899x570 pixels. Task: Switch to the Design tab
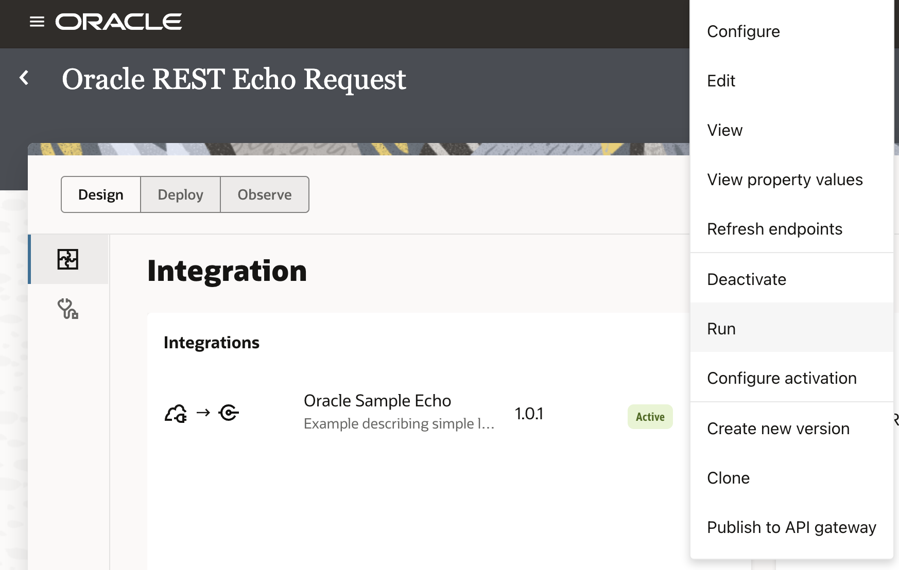101,194
